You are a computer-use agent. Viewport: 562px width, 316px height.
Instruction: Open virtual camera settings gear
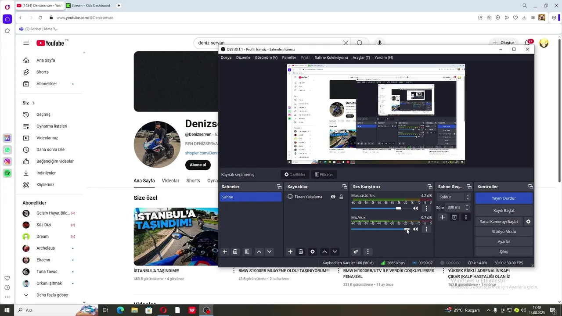[528, 222]
